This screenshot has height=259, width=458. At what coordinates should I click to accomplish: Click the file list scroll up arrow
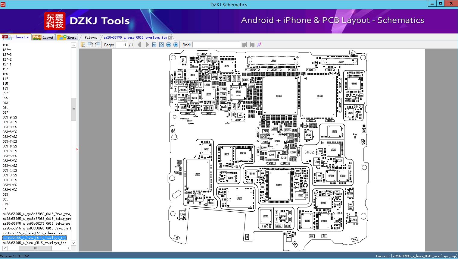point(73,45)
